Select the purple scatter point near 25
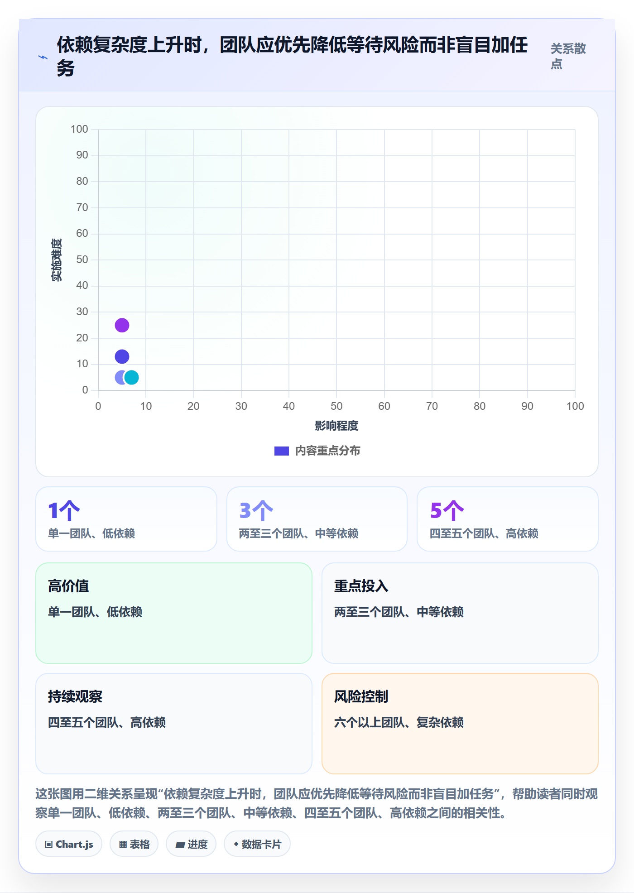Viewport: 634px width, 893px height. [x=122, y=325]
